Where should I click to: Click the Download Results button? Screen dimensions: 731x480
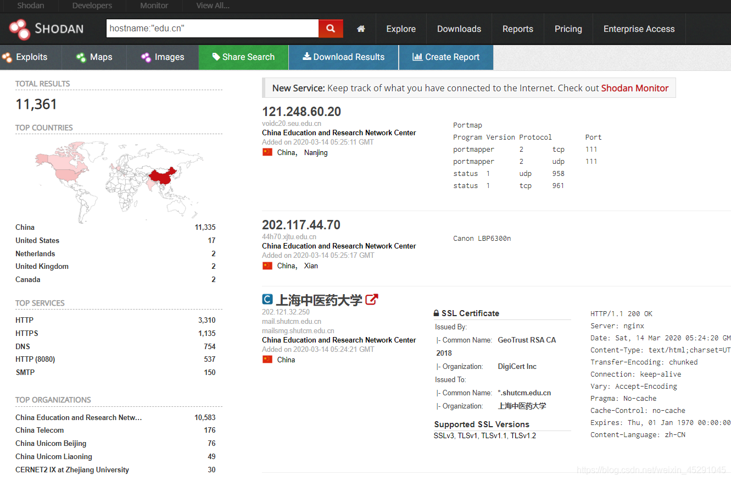[344, 57]
